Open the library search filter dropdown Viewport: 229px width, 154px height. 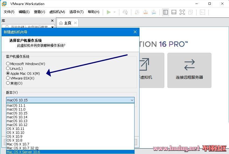[52, 27]
